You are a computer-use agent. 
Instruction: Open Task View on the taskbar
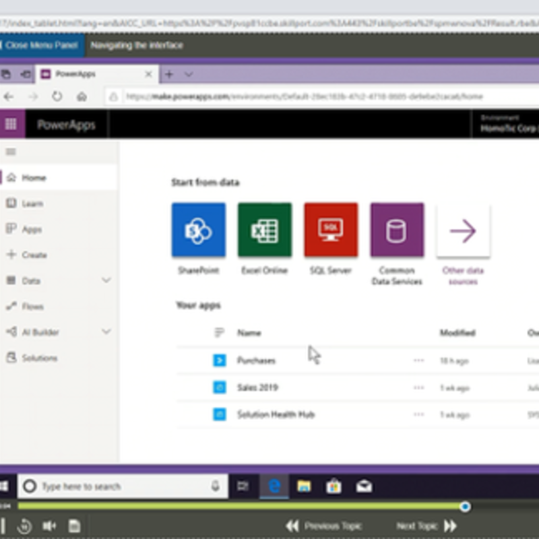(x=243, y=486)
